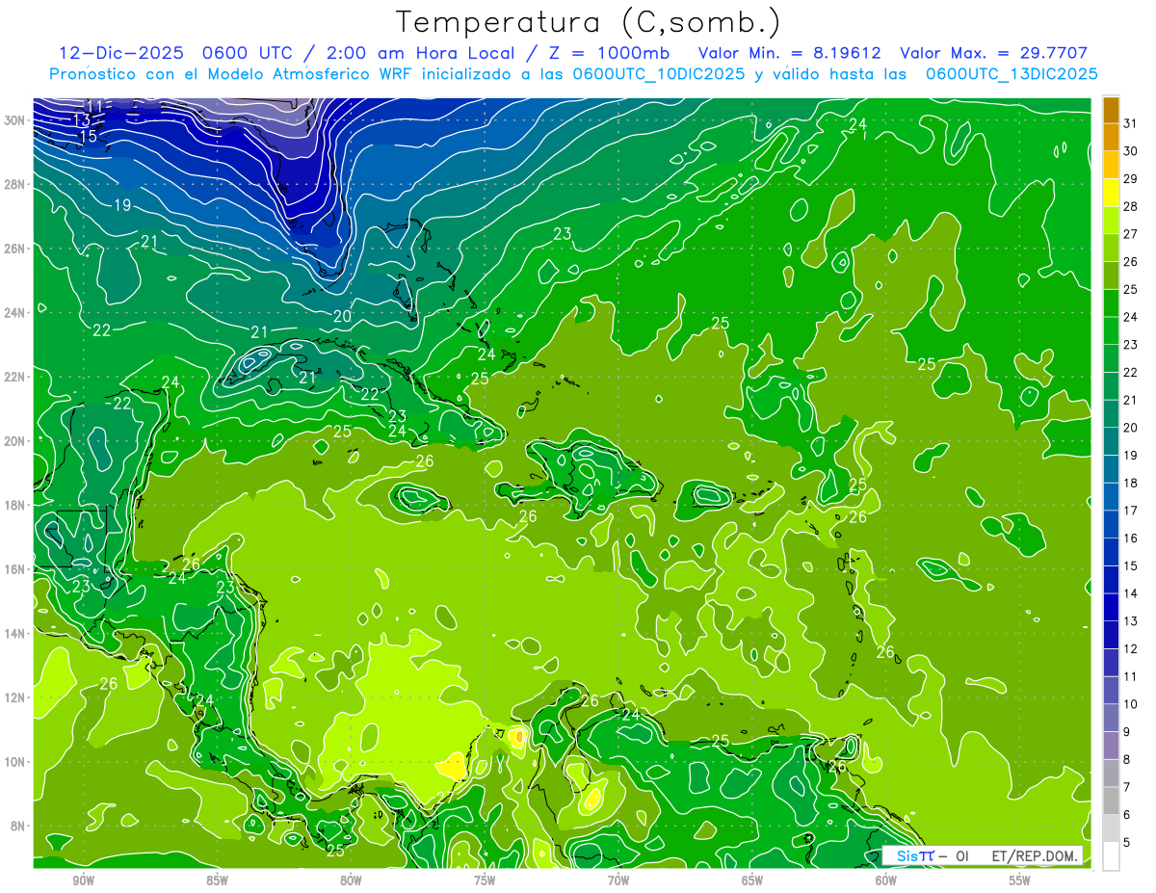Image resolution: width=1156 pixels, height=893 pixels.
Task: Click the "30N" latitude axis label
Action: [x=15, y=120]
